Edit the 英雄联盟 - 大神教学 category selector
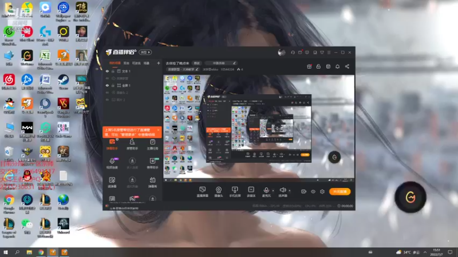The width and height of the screenshot is (458, 257). pyautogui.click(x=183, y=69)
